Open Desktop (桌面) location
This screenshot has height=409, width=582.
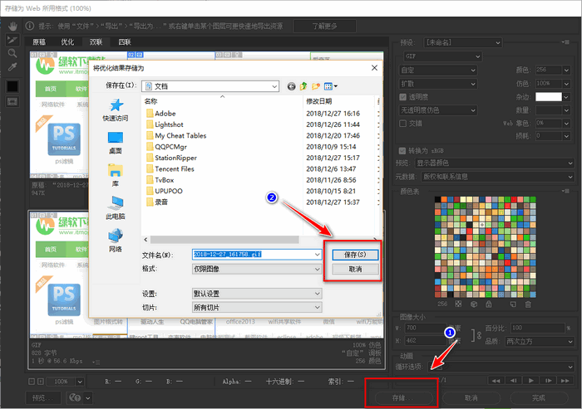point(116,143)
